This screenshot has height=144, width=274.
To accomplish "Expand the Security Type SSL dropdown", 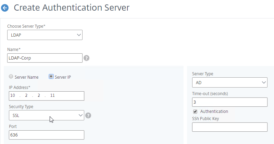I will (x=47, y=115).
